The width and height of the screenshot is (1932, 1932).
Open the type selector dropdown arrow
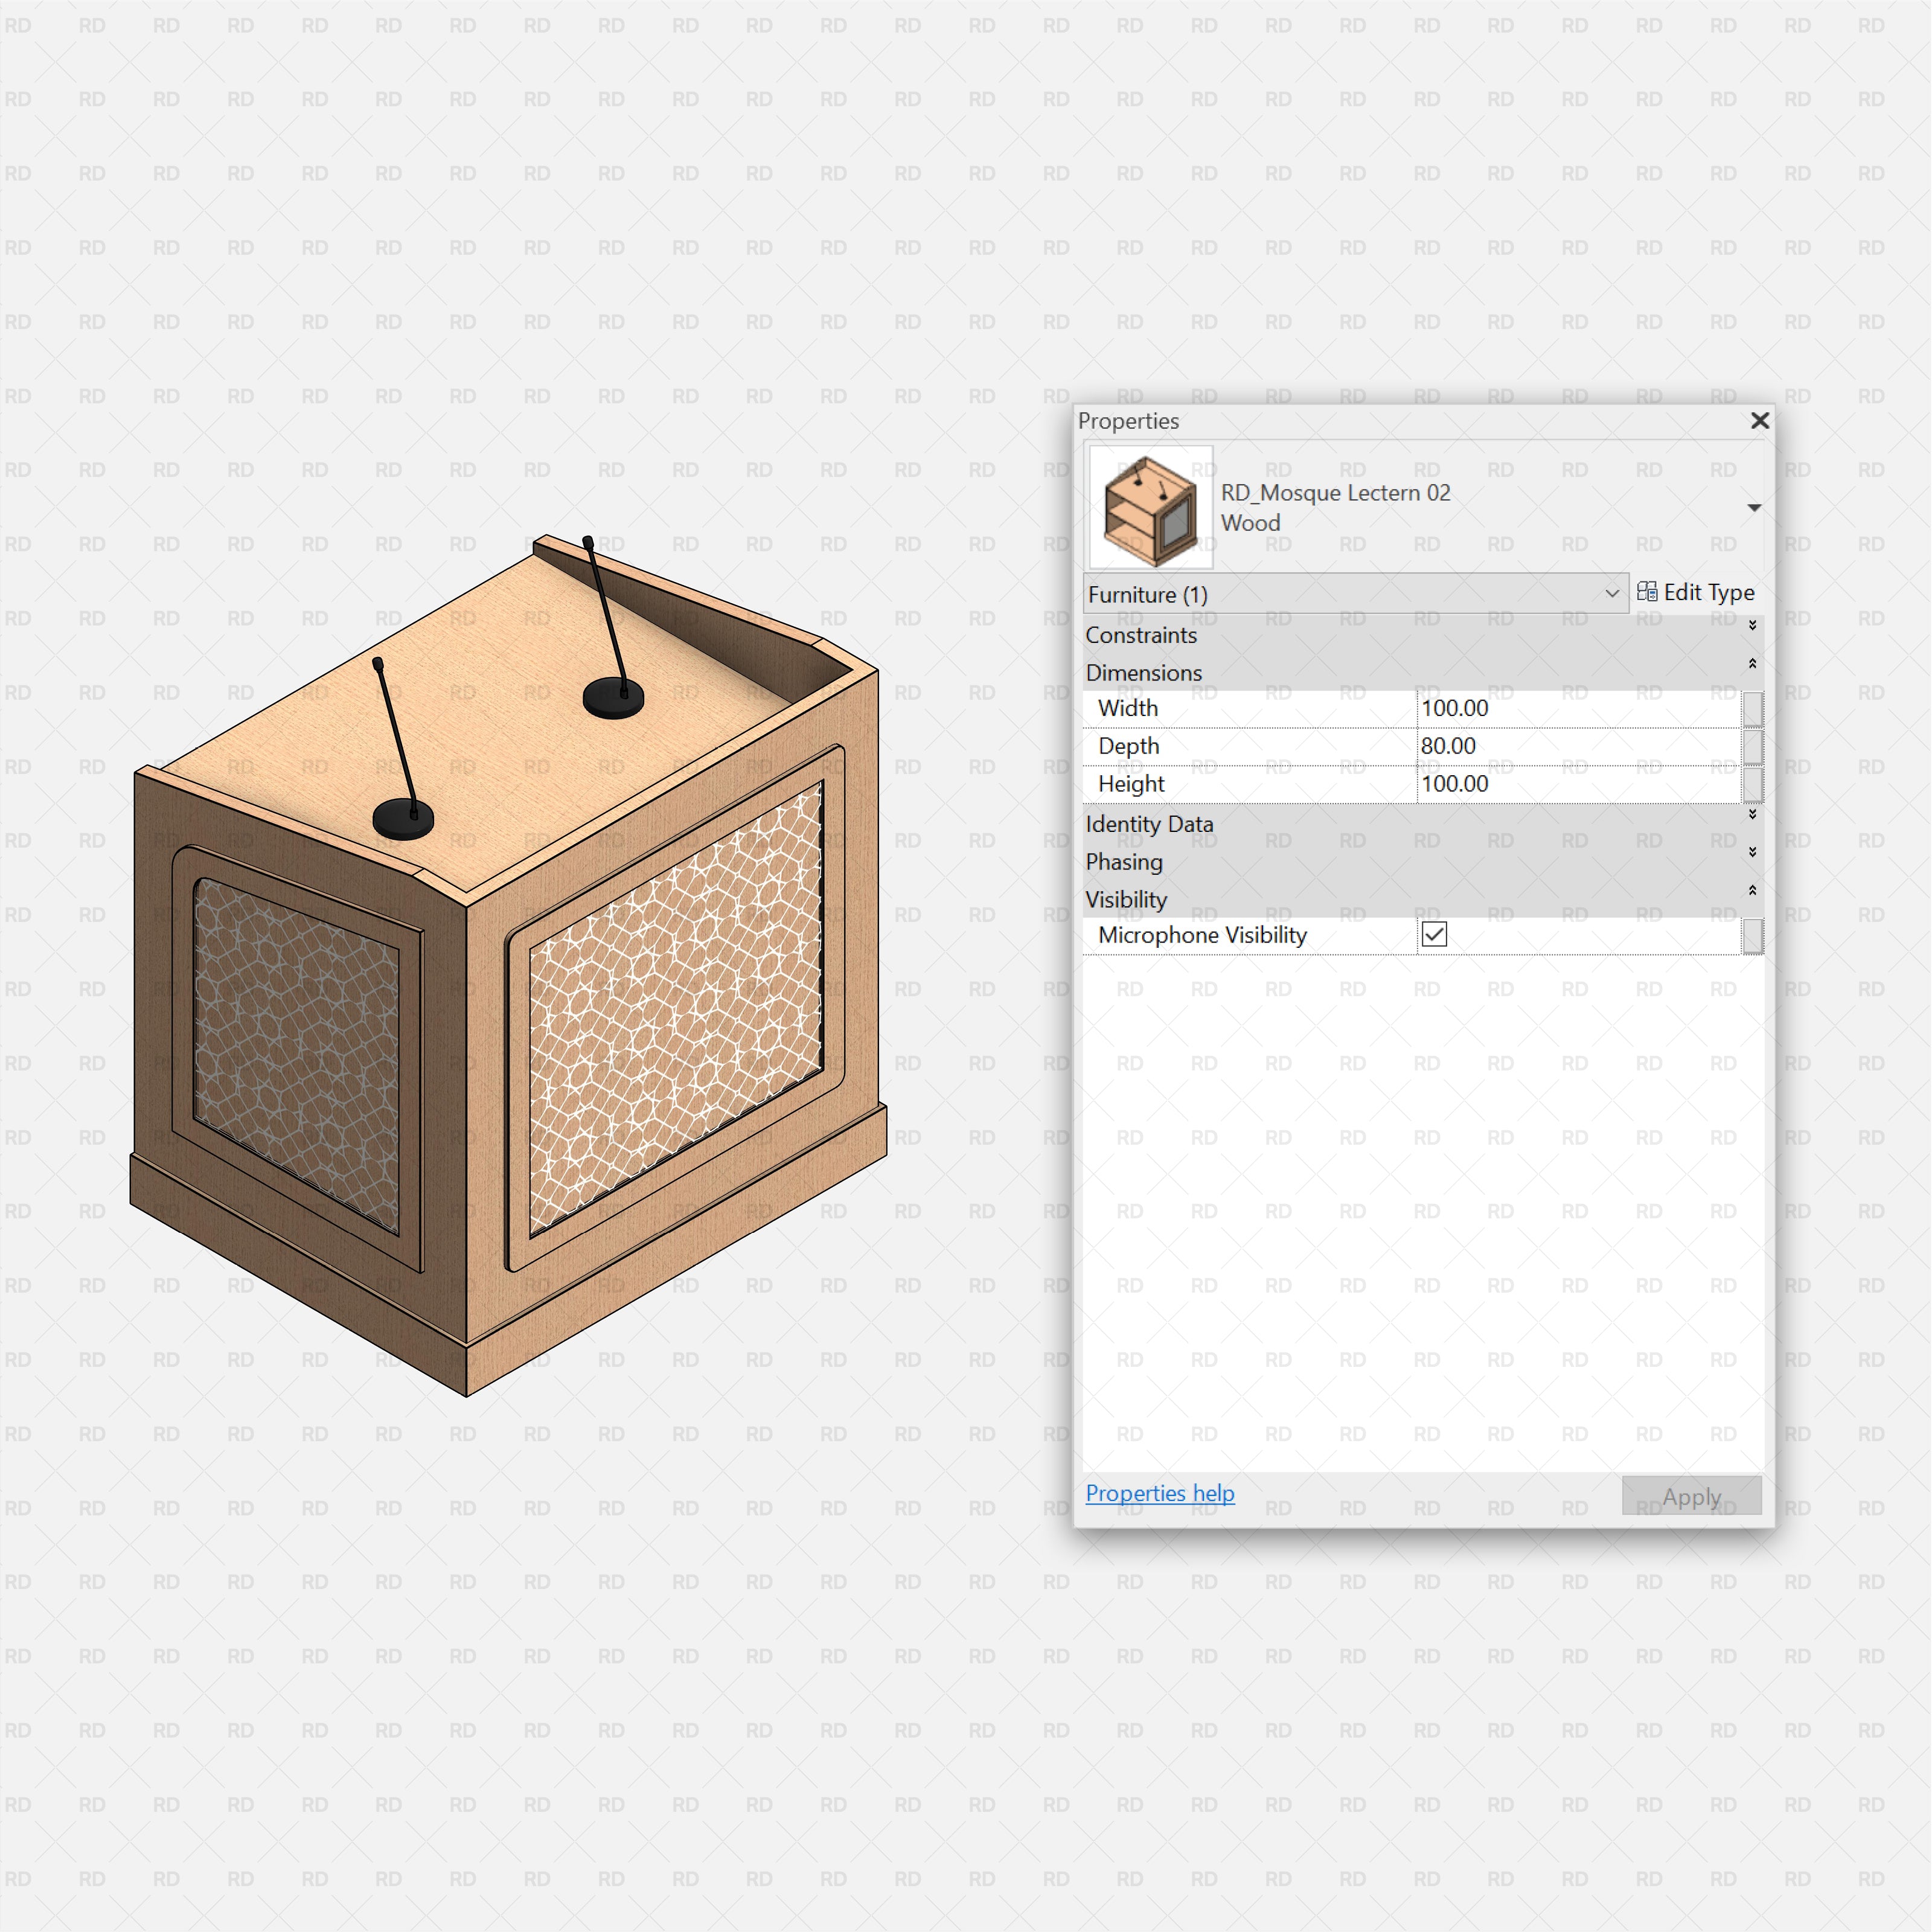point(1755,507)
